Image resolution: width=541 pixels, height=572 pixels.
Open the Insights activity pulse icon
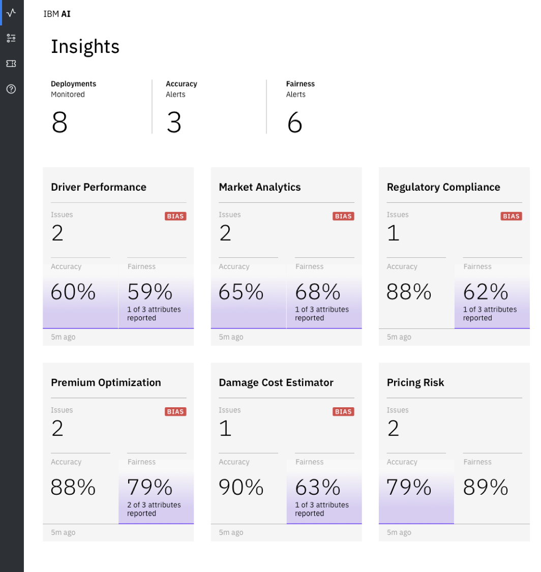[x=11, y=13]
